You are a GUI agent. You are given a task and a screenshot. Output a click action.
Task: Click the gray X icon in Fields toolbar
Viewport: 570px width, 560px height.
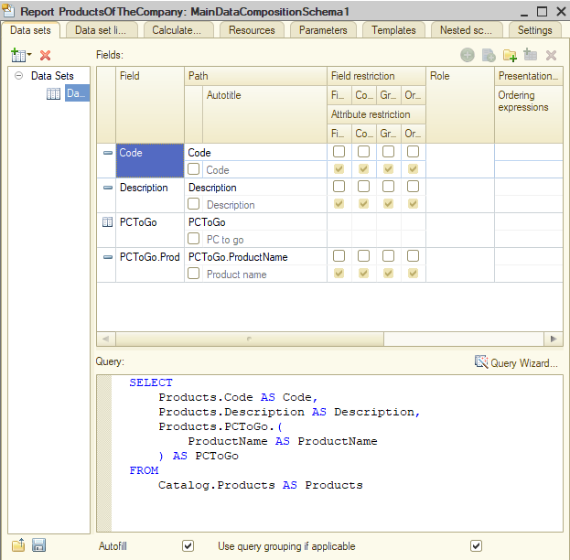[x=551, y=56]
